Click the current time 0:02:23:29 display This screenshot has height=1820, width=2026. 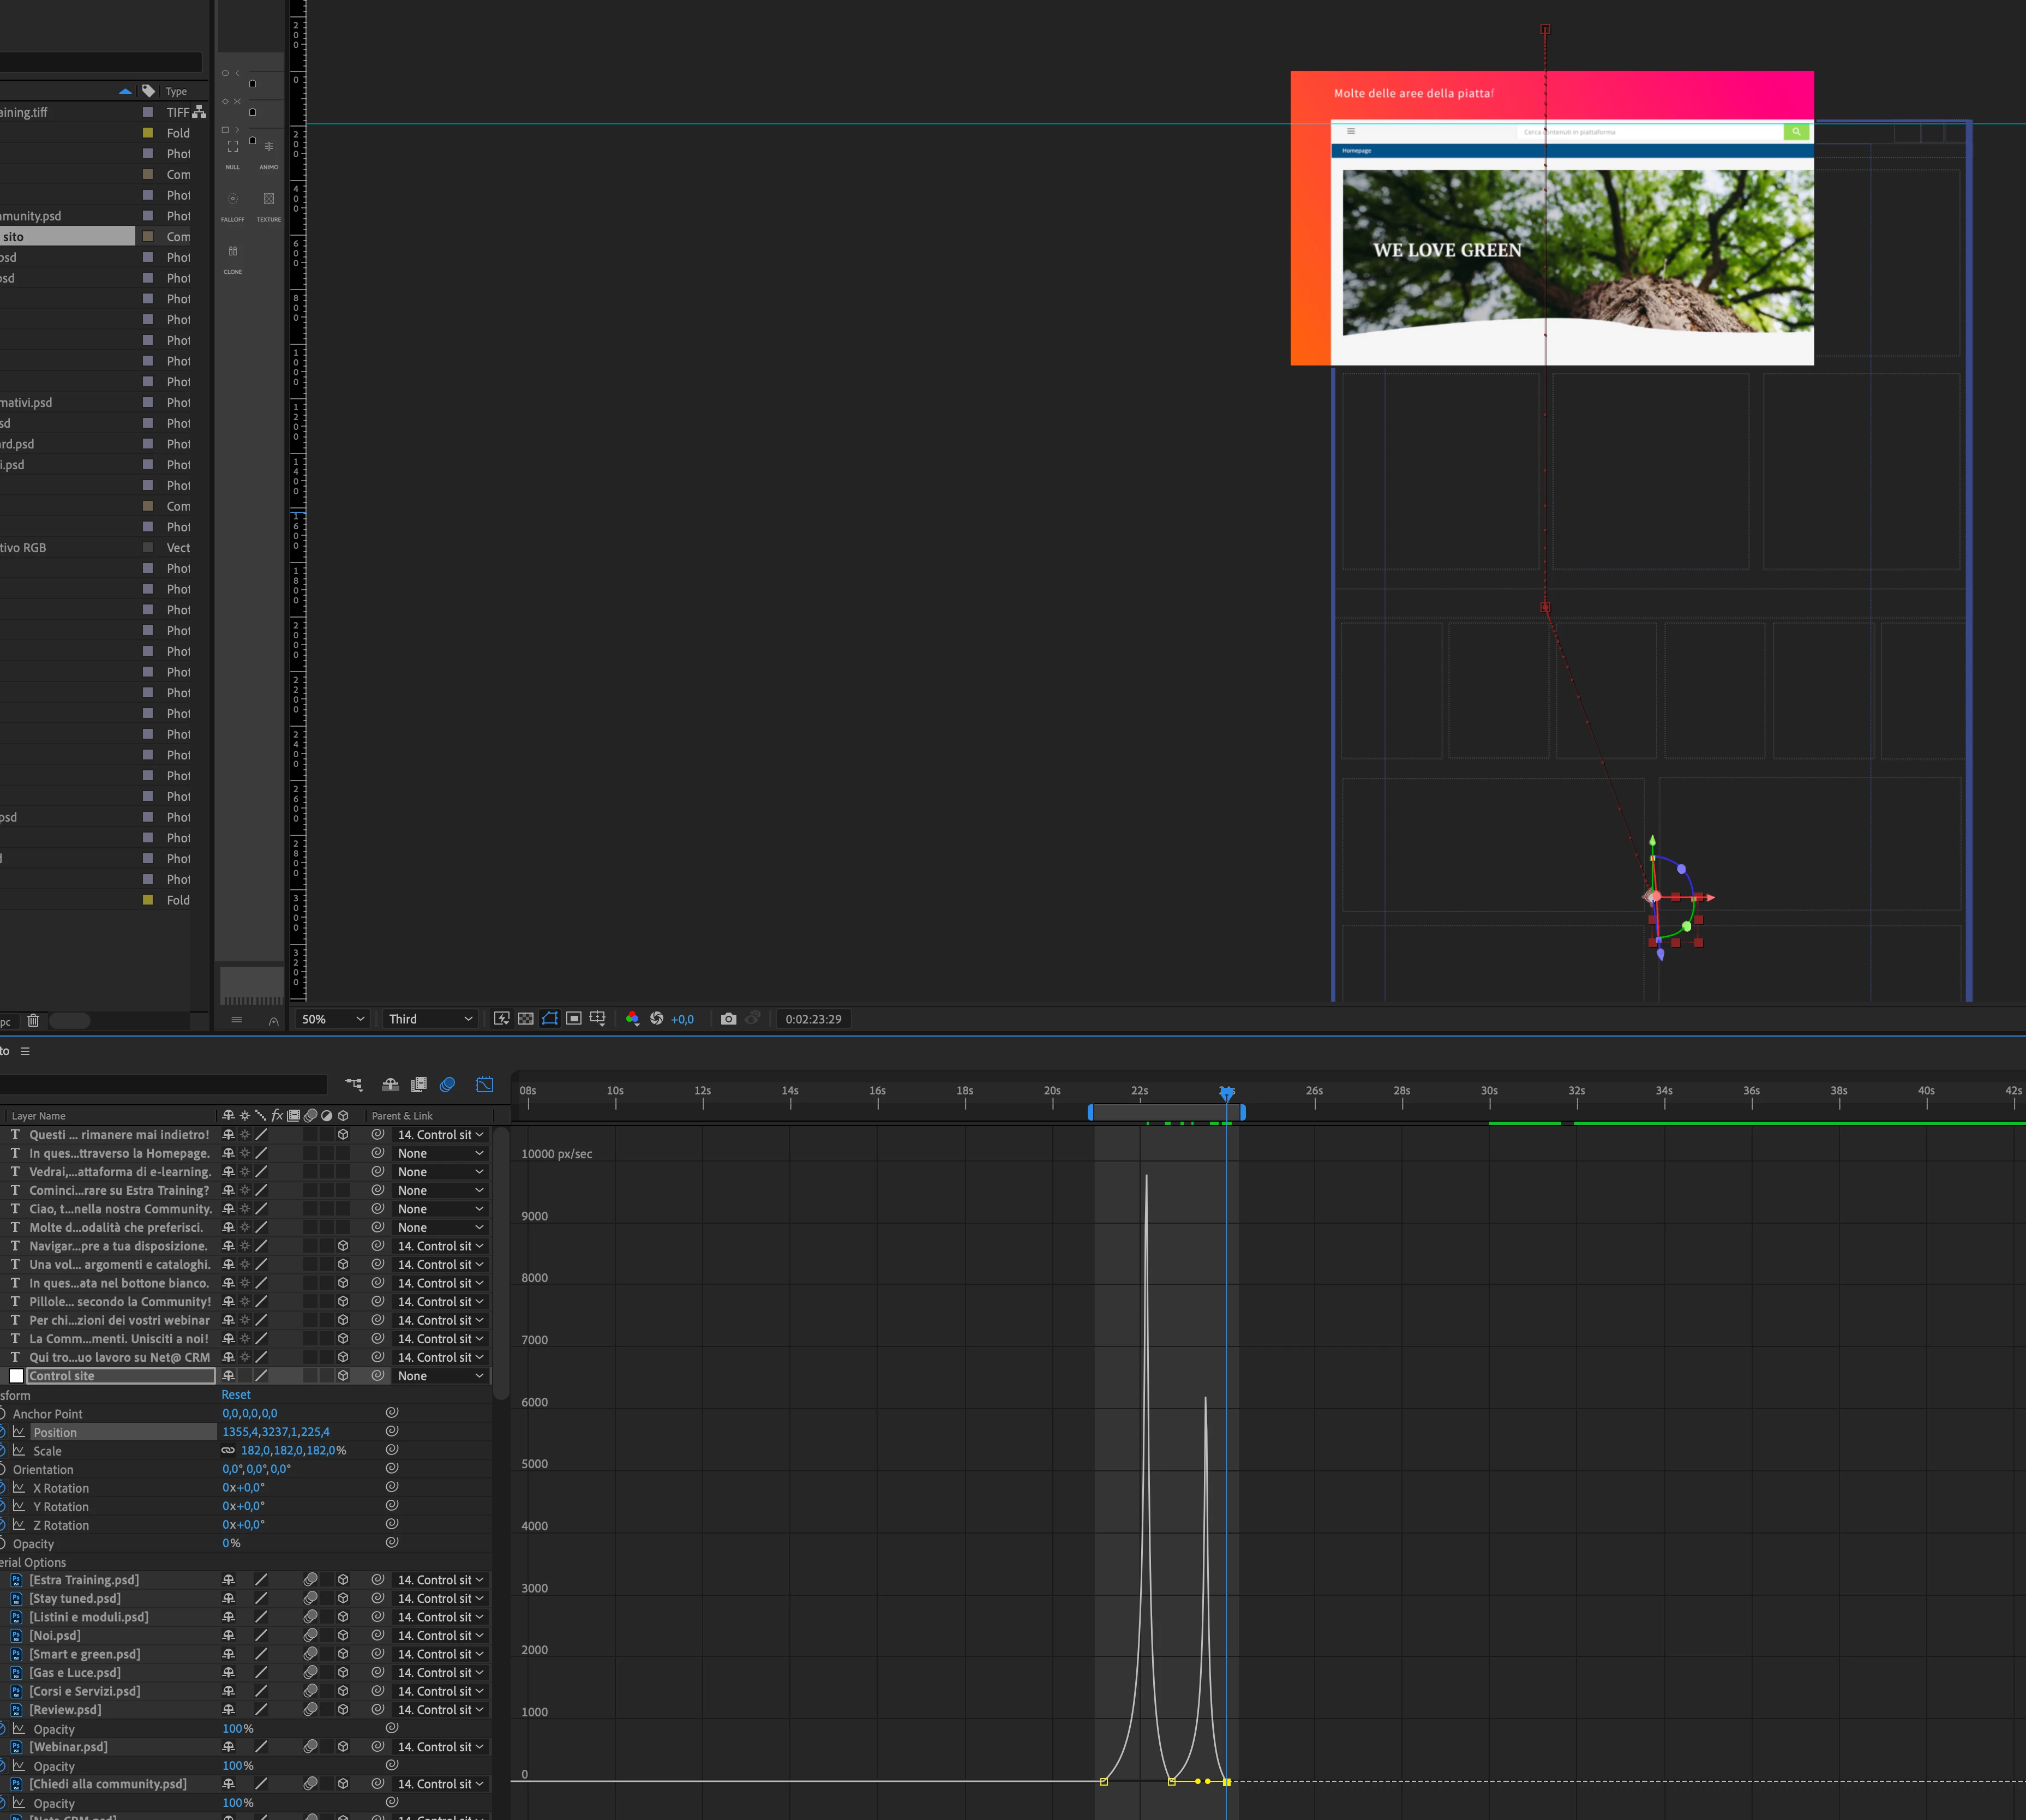coord(813,1019)
